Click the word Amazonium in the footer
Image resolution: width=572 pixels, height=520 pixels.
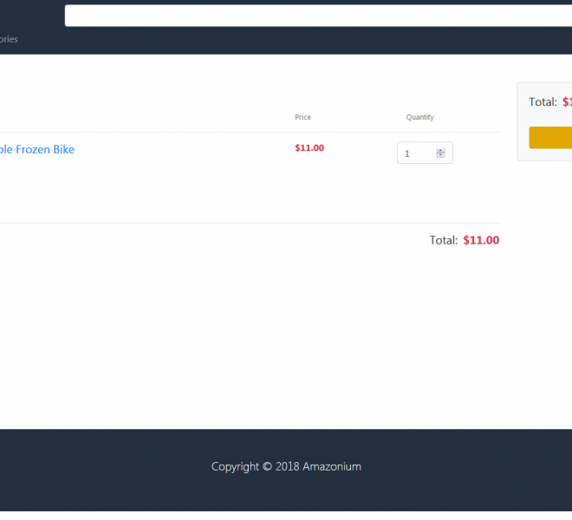(x=332, y=466)
